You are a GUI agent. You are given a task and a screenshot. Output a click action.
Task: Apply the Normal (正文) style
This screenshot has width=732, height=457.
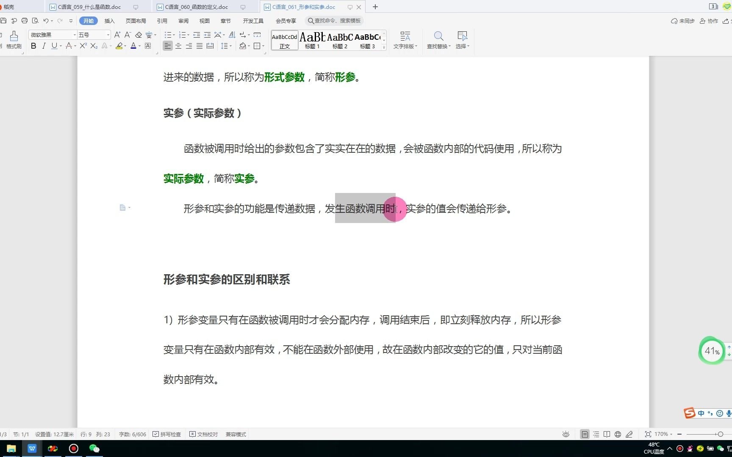(285, 40)
